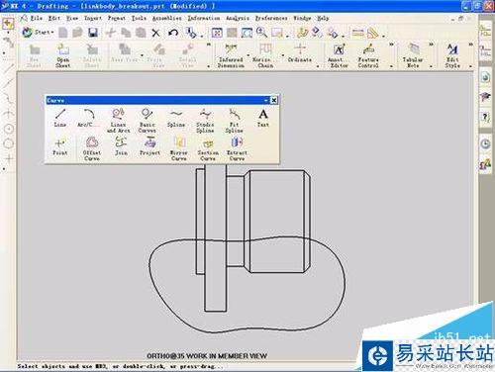
Task: Click the Feature Control Frame tool
Action: pyautogui.click(x=368, y=55)
